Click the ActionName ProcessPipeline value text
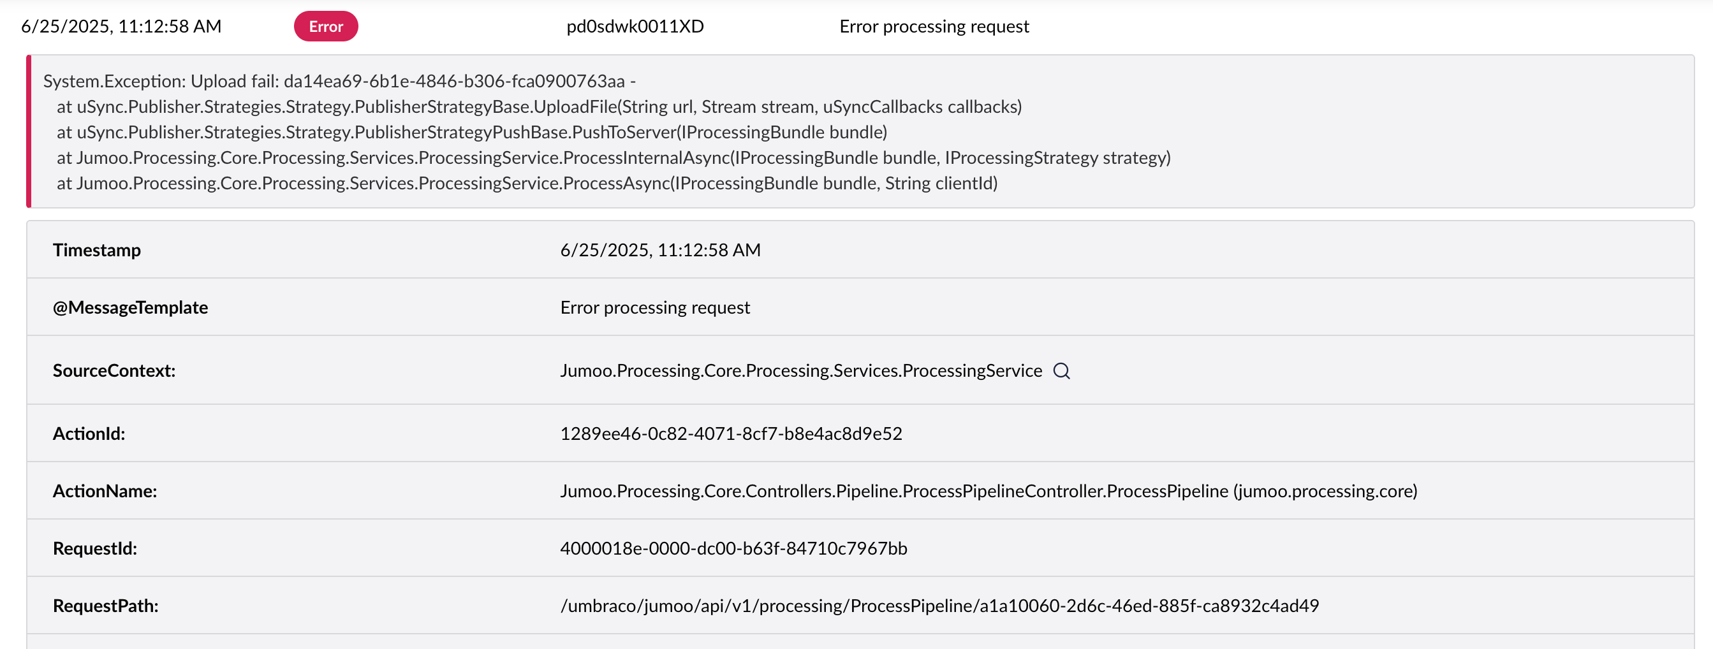 [x=988, y=491]
